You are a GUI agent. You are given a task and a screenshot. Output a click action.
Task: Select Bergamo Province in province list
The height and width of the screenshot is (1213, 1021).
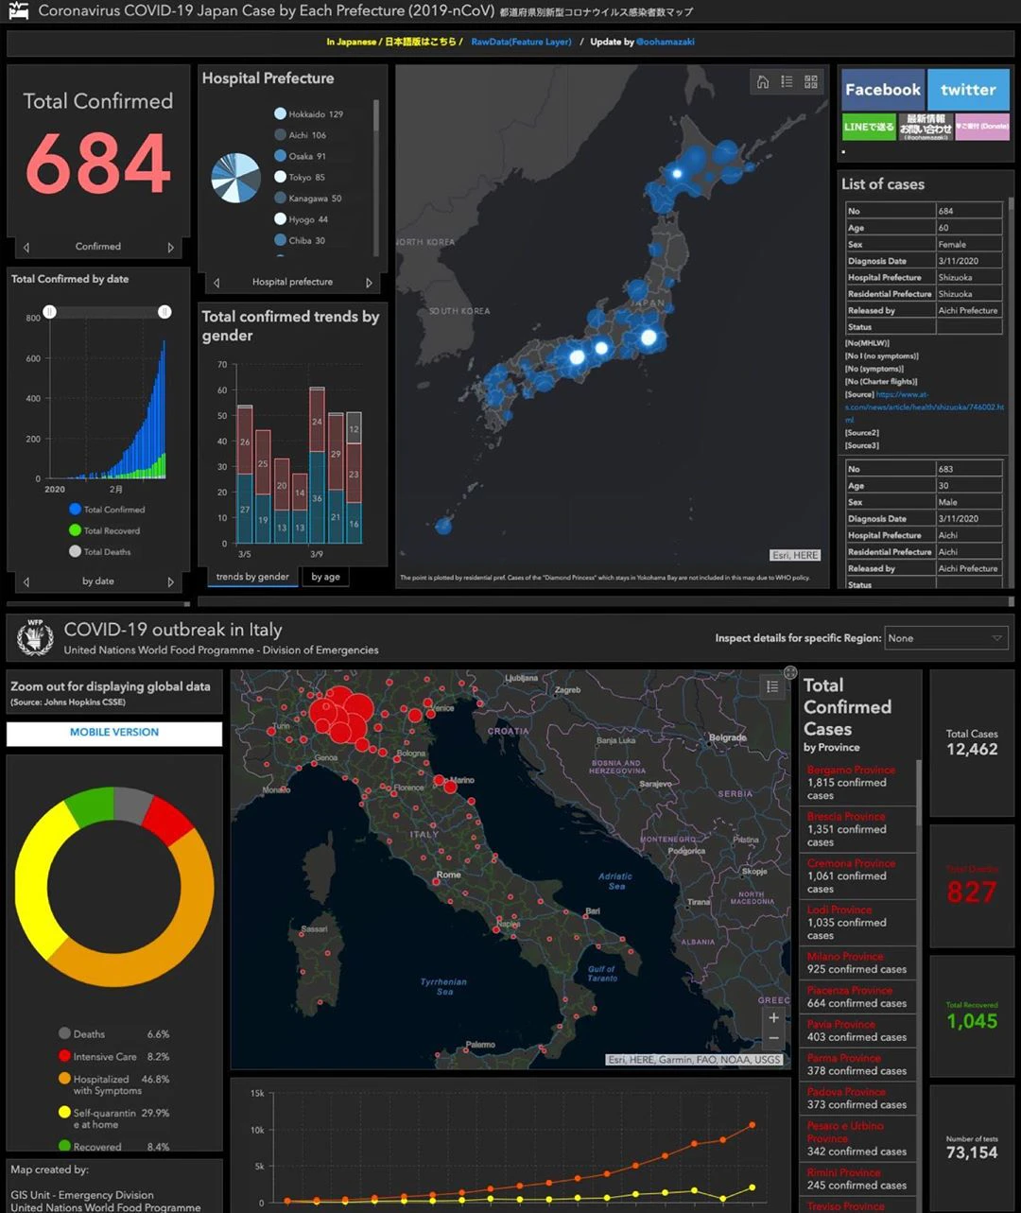point(857,783)
